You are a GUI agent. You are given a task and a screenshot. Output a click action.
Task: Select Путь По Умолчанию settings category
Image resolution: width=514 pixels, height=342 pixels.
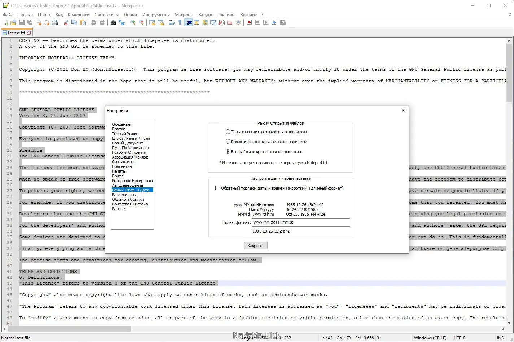pyautogui.click(x=130, y=148)
